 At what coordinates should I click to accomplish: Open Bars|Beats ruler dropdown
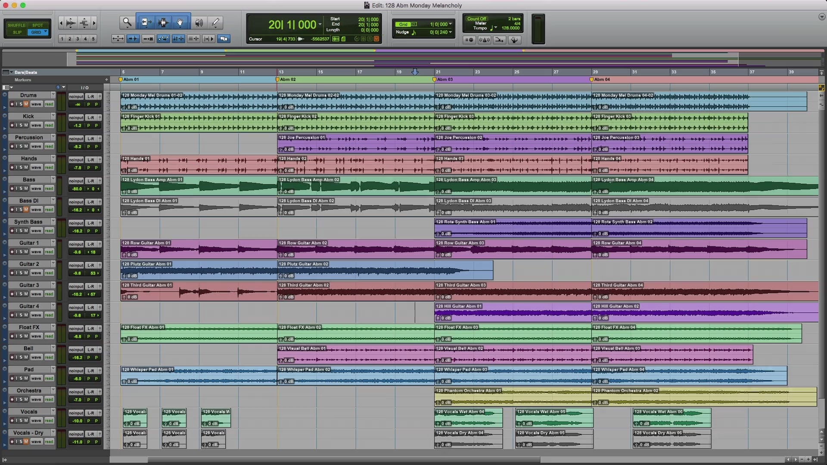(x=11, y=72)
